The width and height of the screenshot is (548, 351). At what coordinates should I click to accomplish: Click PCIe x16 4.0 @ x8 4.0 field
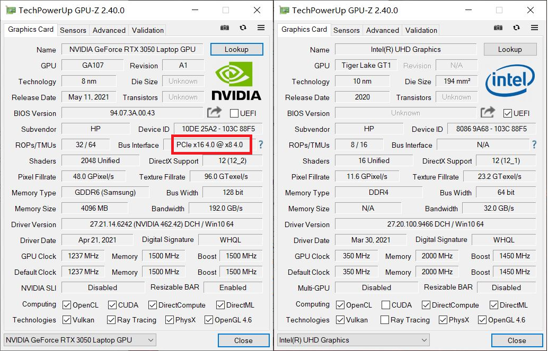[x=210, y=145]
